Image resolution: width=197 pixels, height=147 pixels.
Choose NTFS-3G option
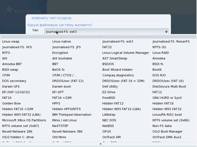(159, 47)
